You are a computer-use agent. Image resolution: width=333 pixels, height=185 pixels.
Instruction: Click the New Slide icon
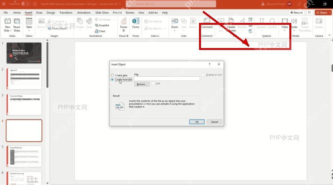click(7, 21)
